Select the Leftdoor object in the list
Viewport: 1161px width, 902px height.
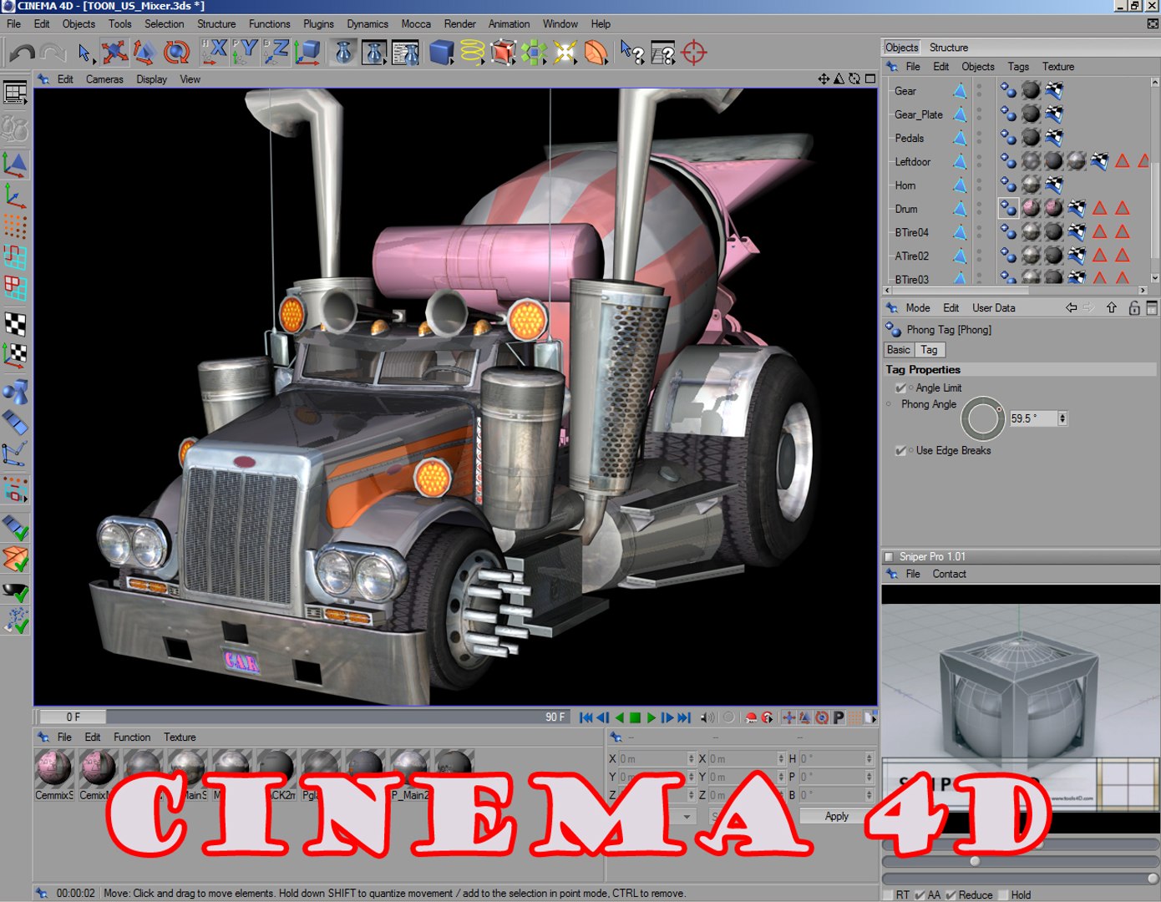point(913,162)
